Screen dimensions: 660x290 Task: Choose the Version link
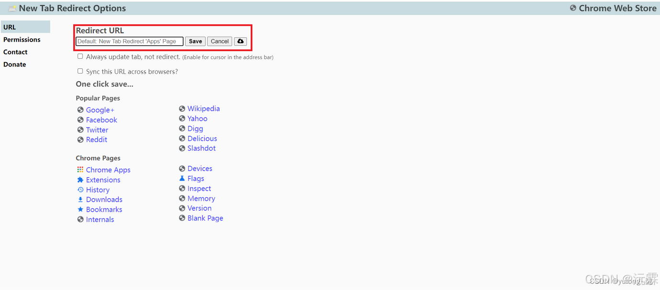tap(199, 208)
